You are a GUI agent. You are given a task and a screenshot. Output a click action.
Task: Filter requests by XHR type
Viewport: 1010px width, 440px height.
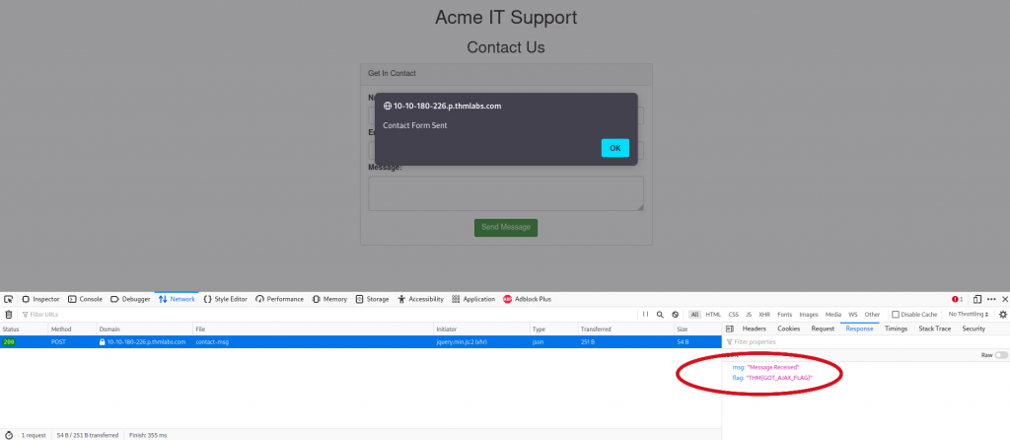pyautogui.click(x=764, y=314)
